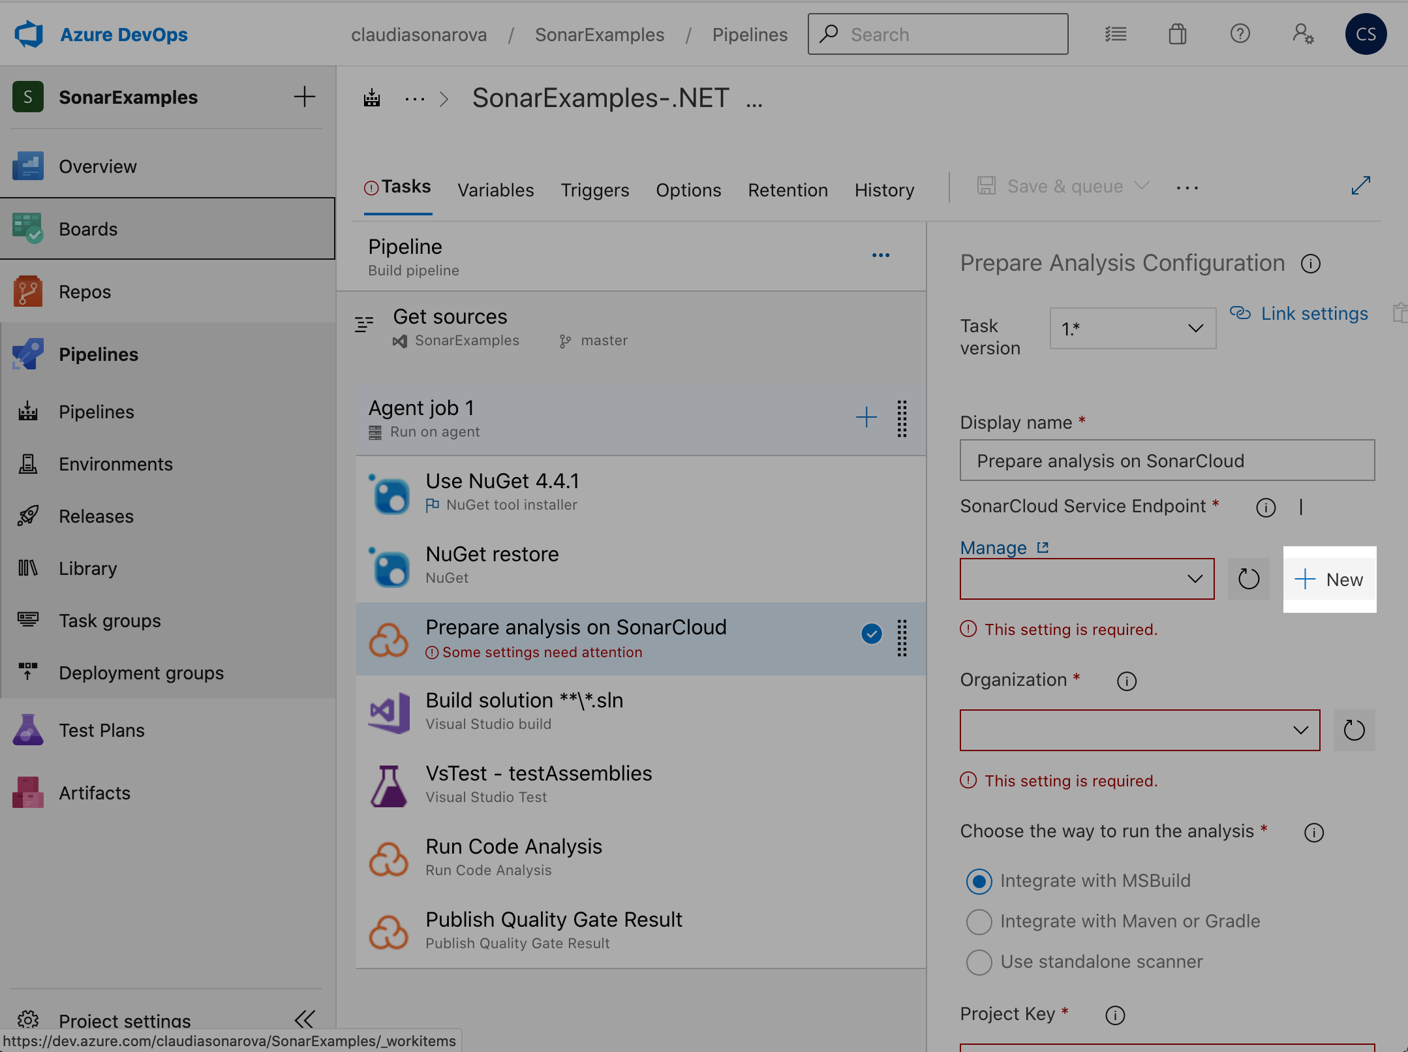The image size is (1408, 1052).
Task: Open Overview in the sidebar
Action: tap(168, 166)
